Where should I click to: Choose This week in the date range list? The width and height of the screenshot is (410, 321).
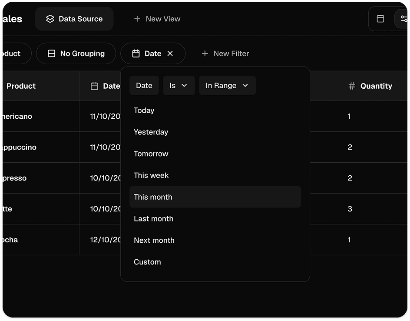pos(215,175)
